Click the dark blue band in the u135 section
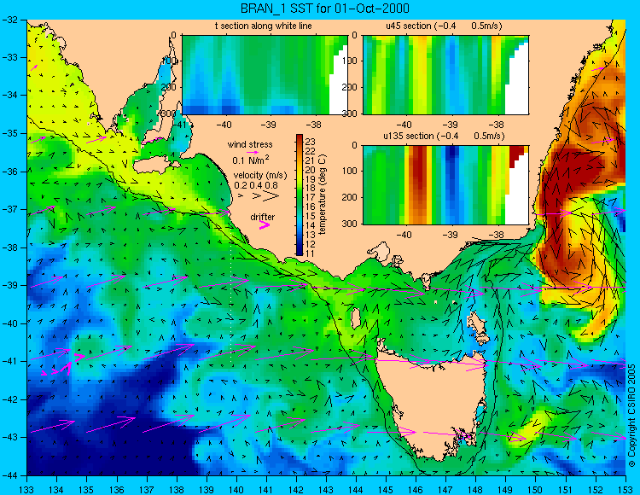This screenshot has width=640, height=495. (451, 185)
